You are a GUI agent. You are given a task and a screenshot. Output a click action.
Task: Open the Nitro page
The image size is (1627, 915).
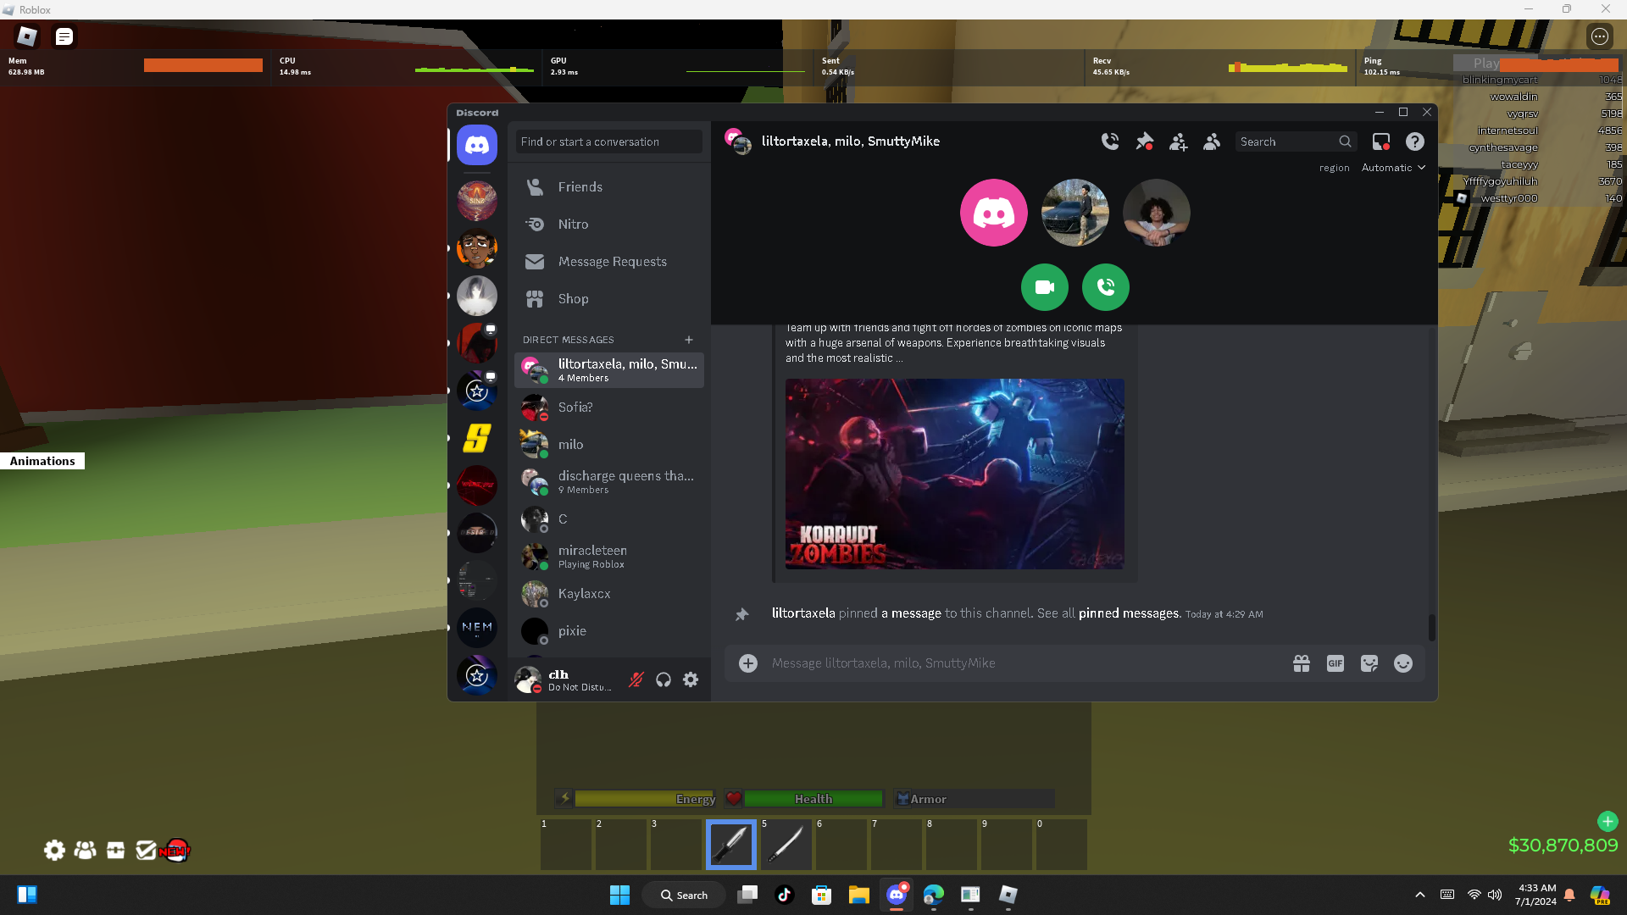click(x=609, y=225)
